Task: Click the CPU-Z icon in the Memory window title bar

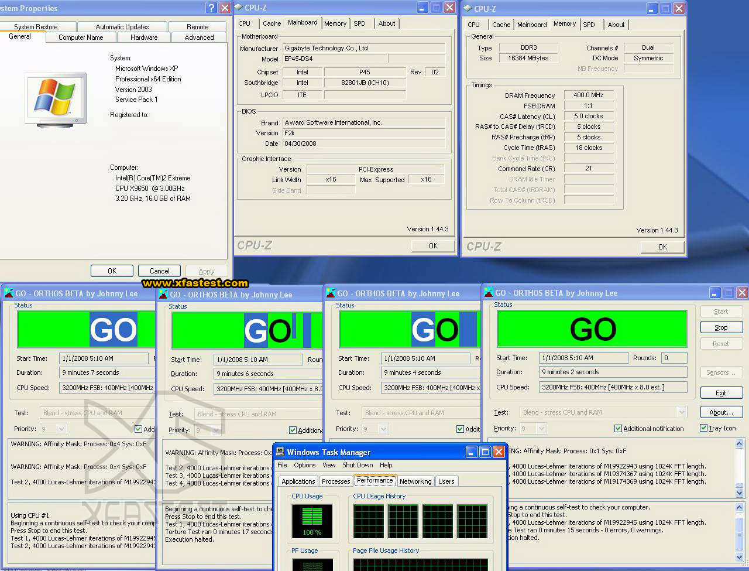Action: click(x=468, y=8)
